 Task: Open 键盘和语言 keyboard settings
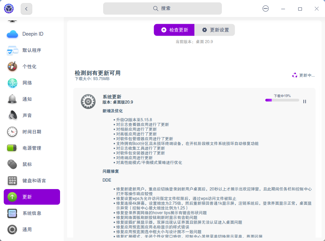(x=32, y=181)
